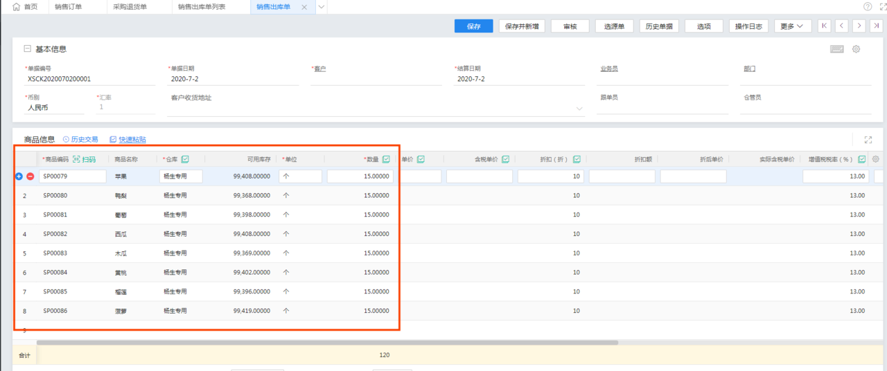Click the 选源单 button
The image size is (887, 371).
[x=614, y=26]
